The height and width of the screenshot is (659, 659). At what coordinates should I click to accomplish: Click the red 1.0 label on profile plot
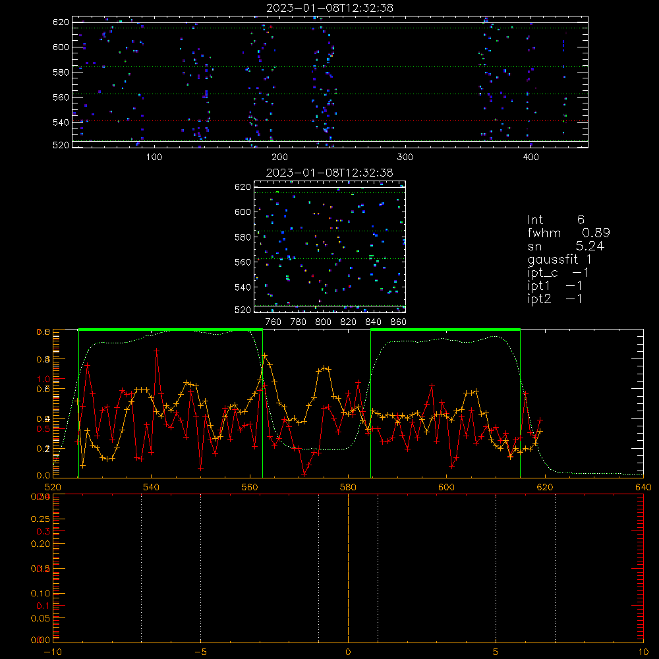(43, 379)
